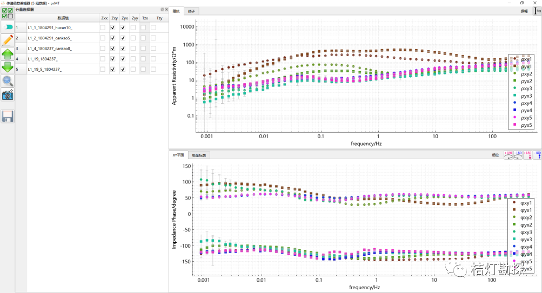Select dataset row L1_19_1804237_
The width and height of the screenshot is (542, 293).
pos(63,59)
